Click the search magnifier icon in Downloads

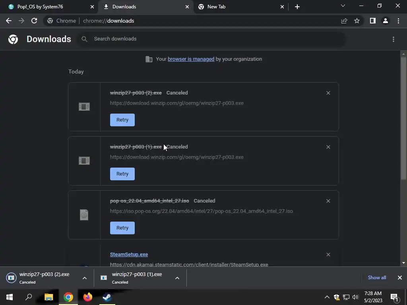[84, 39]
